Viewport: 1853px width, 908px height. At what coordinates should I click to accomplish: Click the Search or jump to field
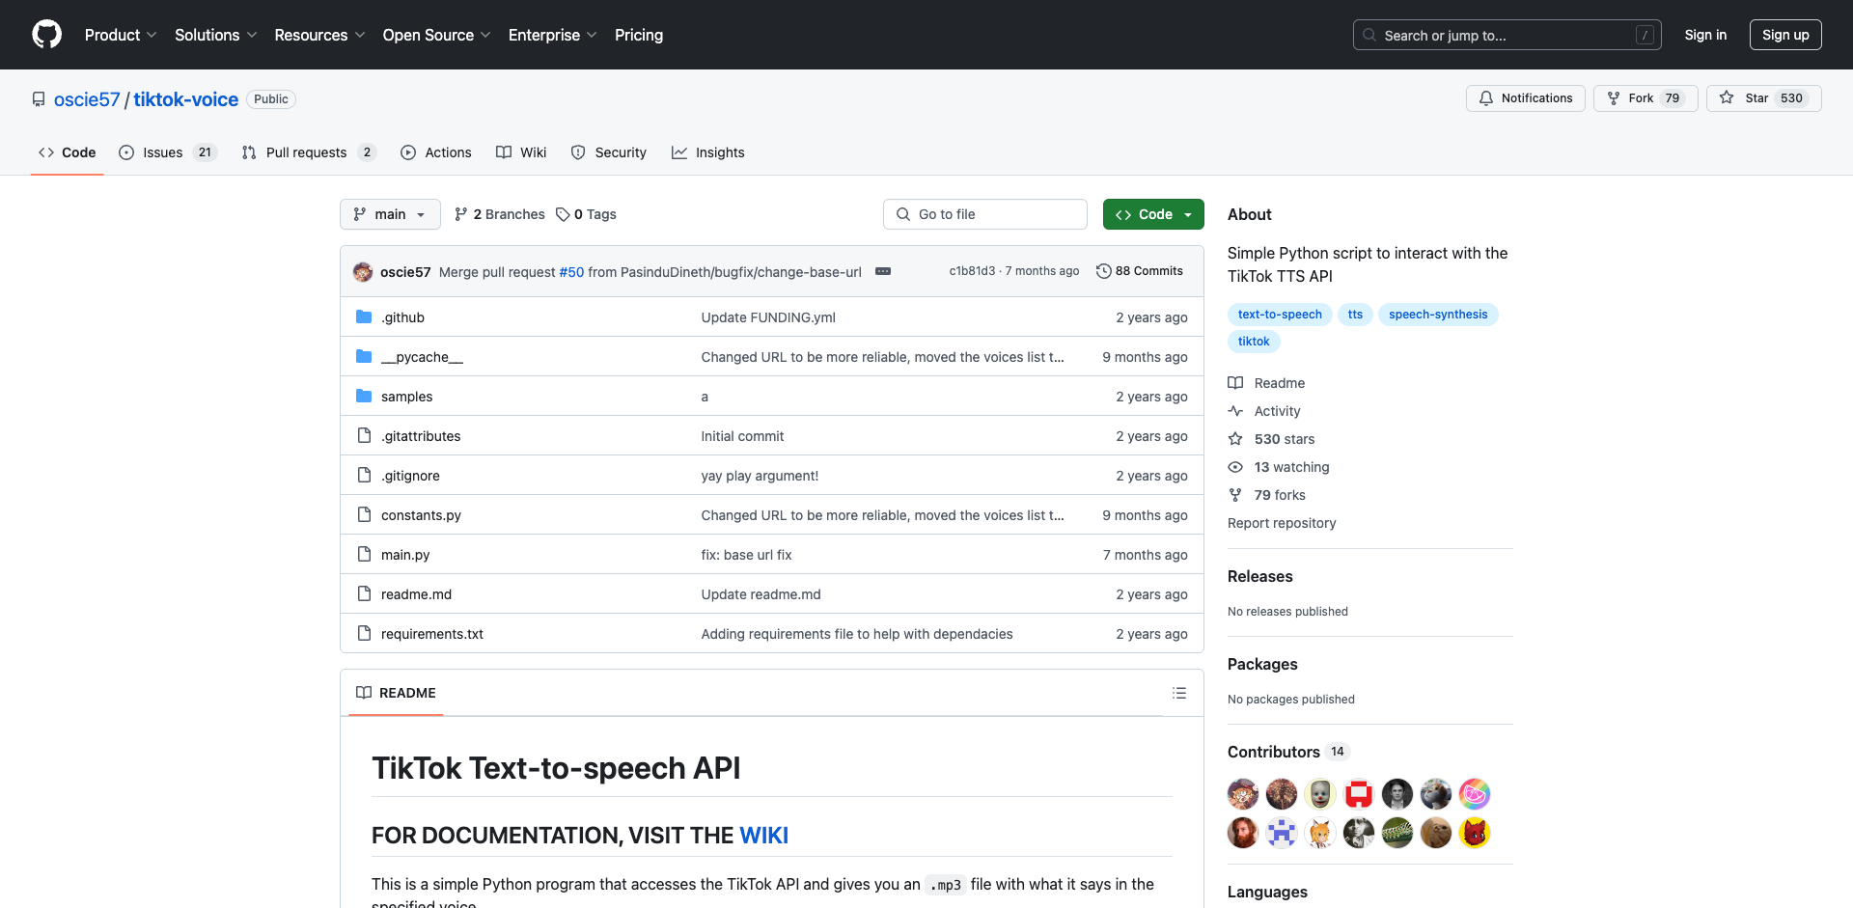pyautogui.click(x=1507, y=35)
